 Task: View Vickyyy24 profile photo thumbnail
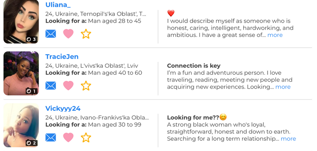pos(21,125)
